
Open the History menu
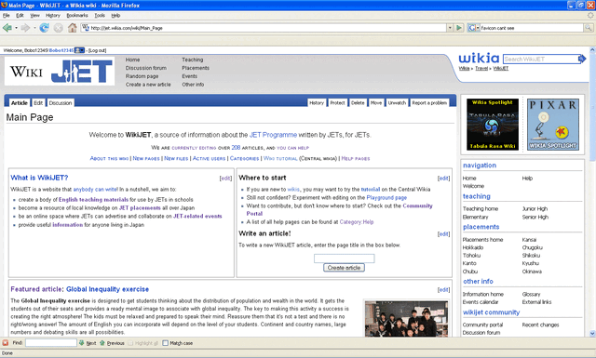(x=53, y=16)
